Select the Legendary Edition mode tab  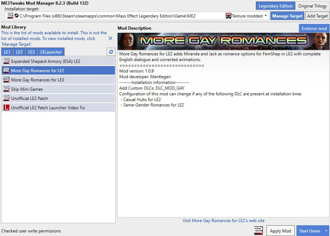275,6
